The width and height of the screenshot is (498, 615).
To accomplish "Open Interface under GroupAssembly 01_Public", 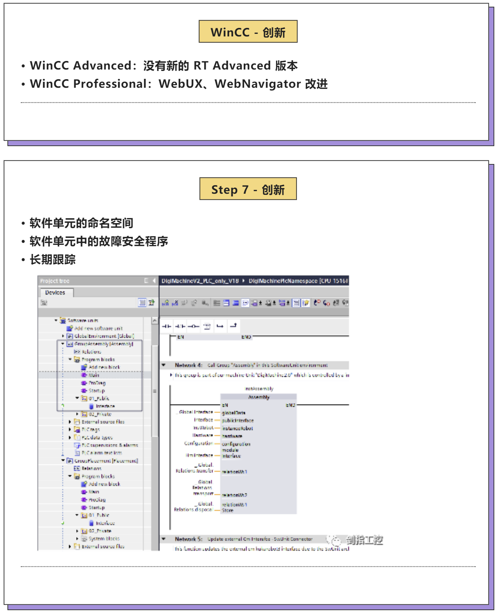I will click(102, 406).
